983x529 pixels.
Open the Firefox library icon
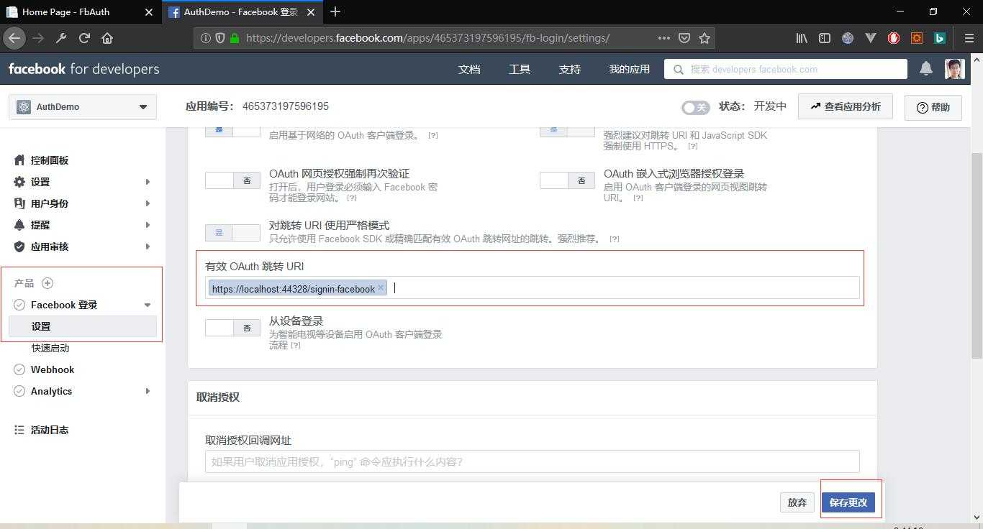click(802, 38)
